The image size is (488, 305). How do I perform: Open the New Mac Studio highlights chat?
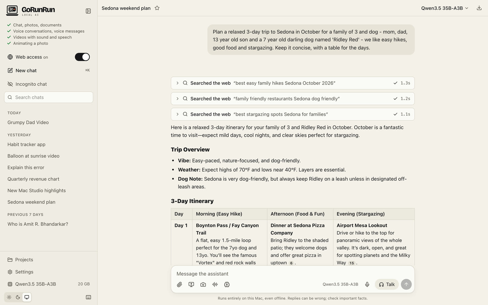click(49, 191)
